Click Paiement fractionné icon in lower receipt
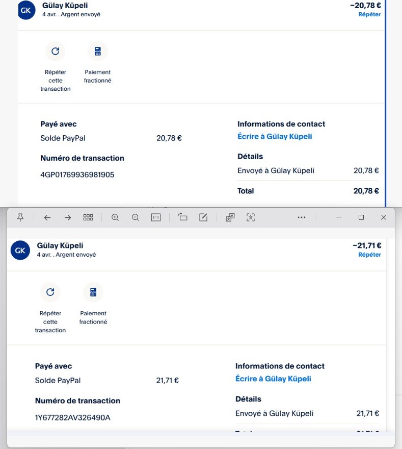 coord(93,292)
